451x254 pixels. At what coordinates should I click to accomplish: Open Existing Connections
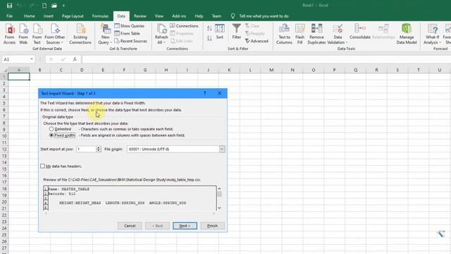[80, 34]
